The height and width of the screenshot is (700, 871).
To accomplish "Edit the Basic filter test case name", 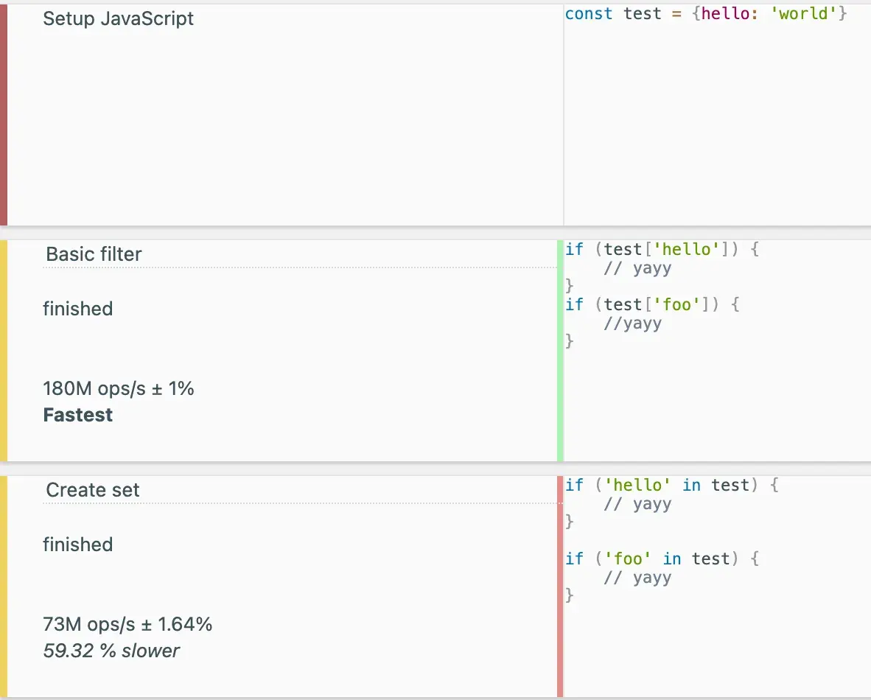I will [x=94, y=254].
